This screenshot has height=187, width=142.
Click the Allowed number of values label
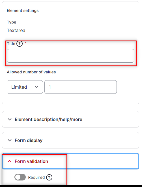tap(31, 72)
